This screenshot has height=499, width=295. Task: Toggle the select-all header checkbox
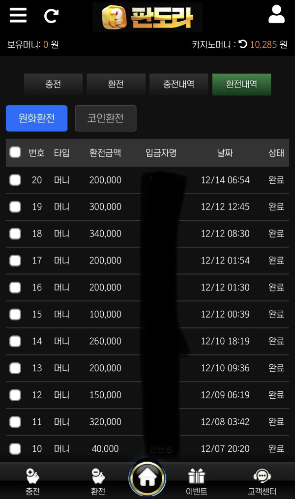coord(15,152)
